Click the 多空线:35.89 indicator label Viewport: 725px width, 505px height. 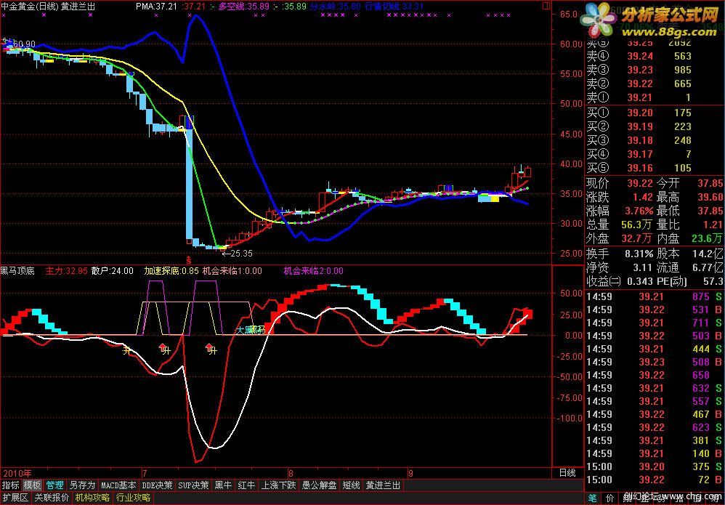click(243, 7)
